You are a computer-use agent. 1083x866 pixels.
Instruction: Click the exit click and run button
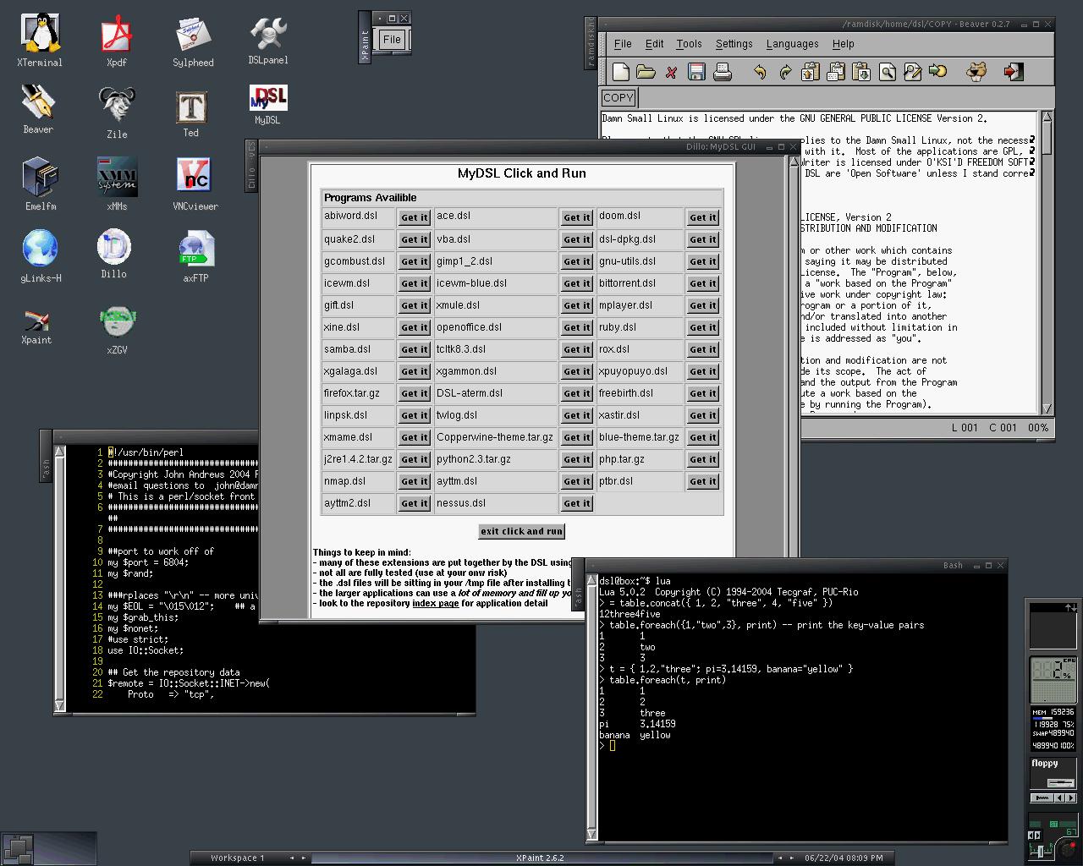[521, 531]
